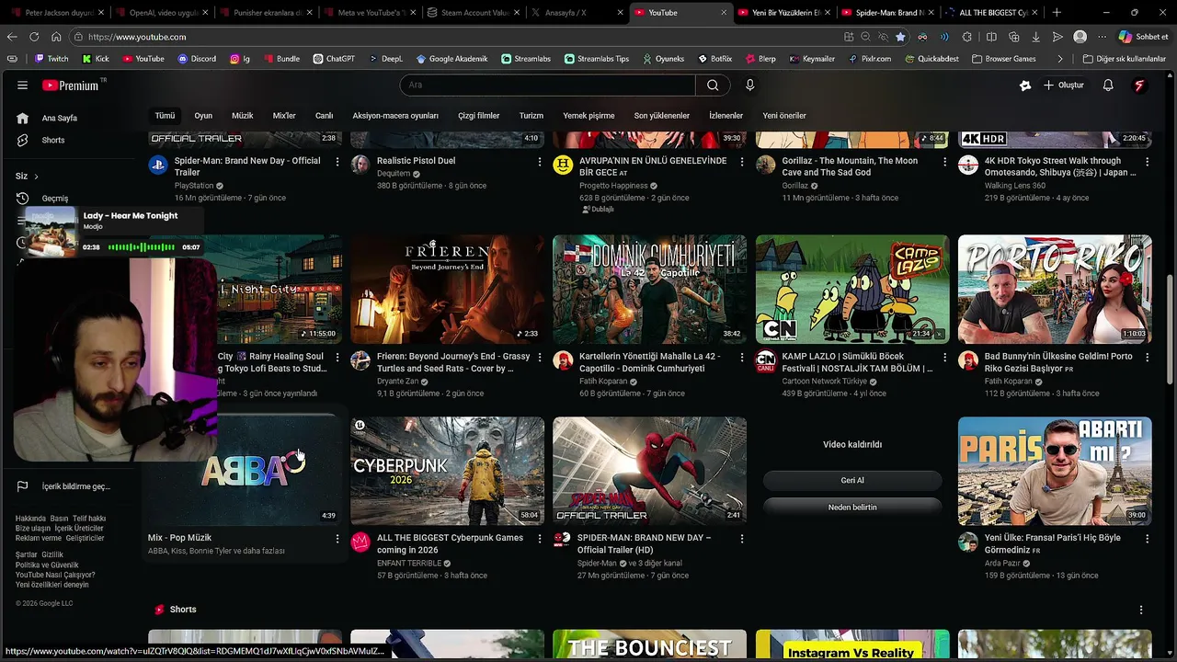Open browser extensions puzzle icon
Screen dimensions: 1177x662
pos(967,37)
